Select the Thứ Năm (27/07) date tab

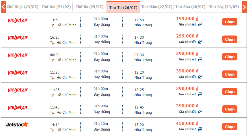coord(157,7)
